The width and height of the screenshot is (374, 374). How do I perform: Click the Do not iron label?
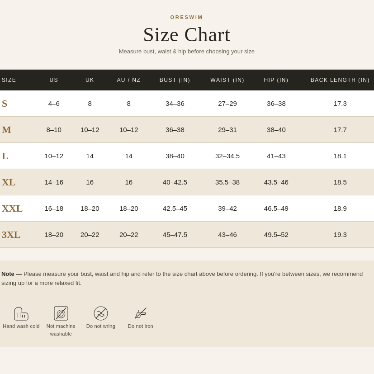(x=141, y=326)
